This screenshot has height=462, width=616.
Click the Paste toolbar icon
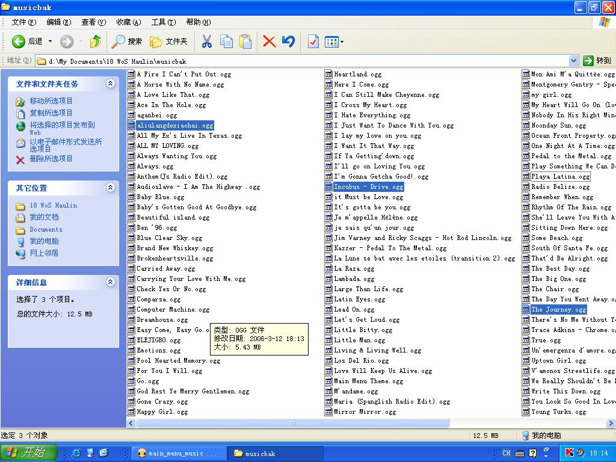[x=245, y=42]
